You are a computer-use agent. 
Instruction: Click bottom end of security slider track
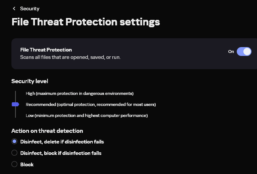pyautogui.click(x=15, y=116)
